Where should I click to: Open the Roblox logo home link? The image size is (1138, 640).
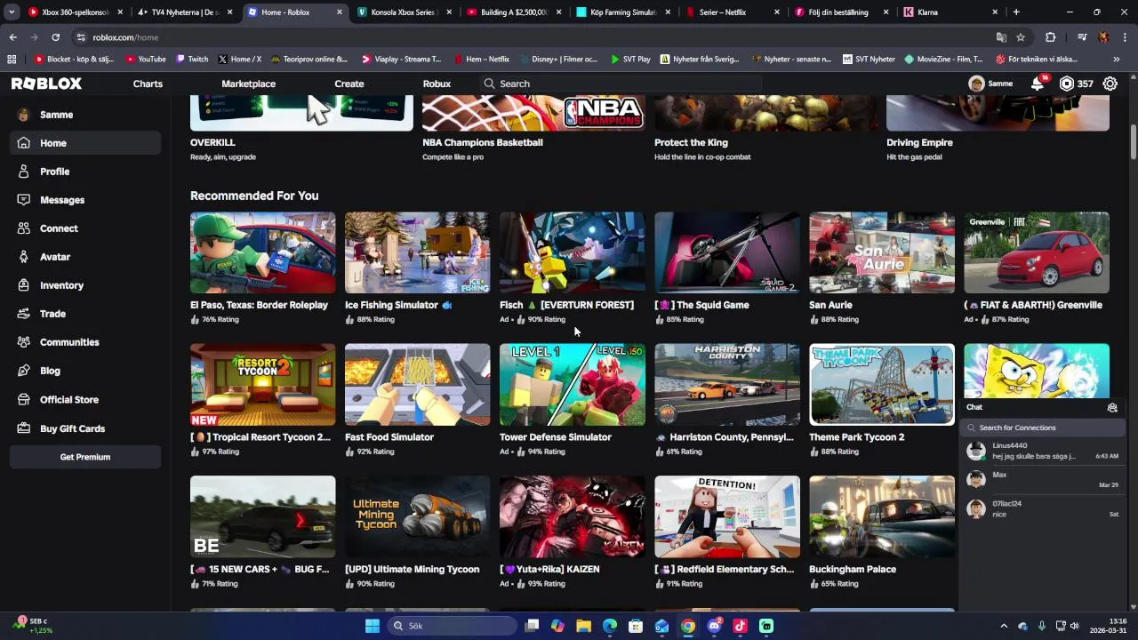[46, 84]
